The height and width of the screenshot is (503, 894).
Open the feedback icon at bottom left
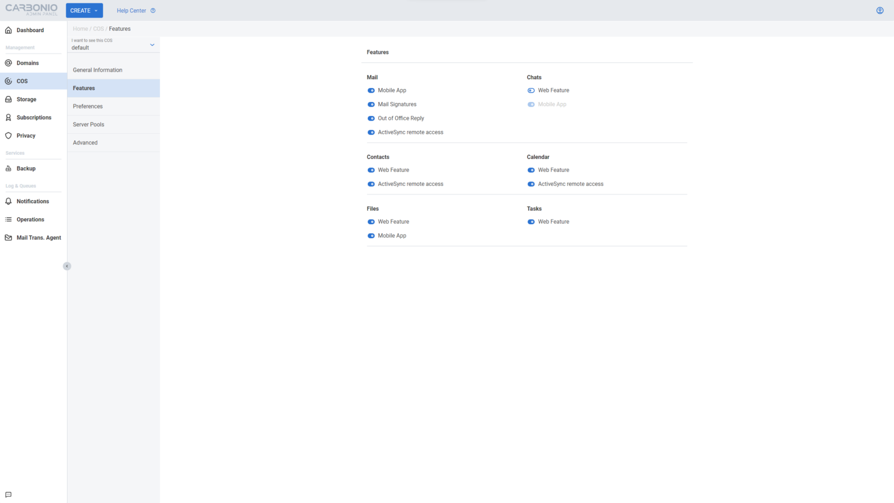[8, 494]
